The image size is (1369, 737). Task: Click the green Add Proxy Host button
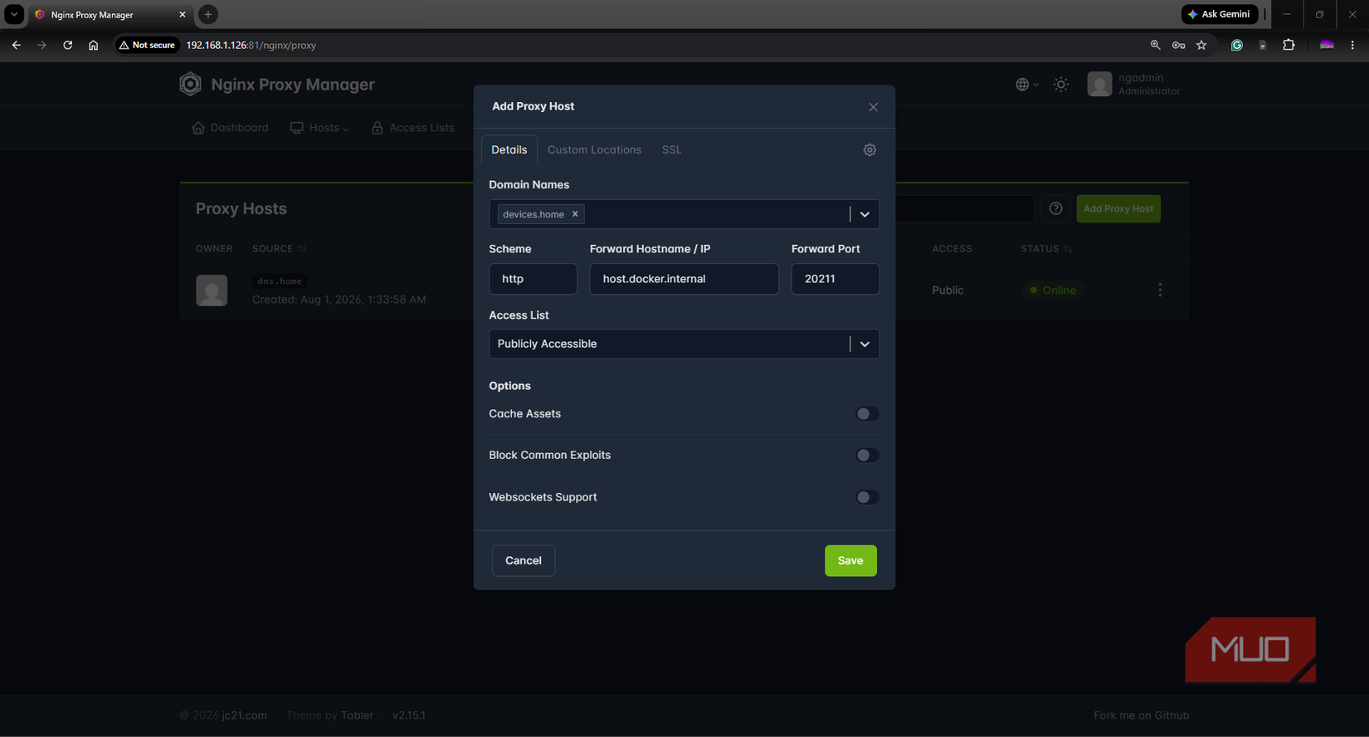point(1118,209)
